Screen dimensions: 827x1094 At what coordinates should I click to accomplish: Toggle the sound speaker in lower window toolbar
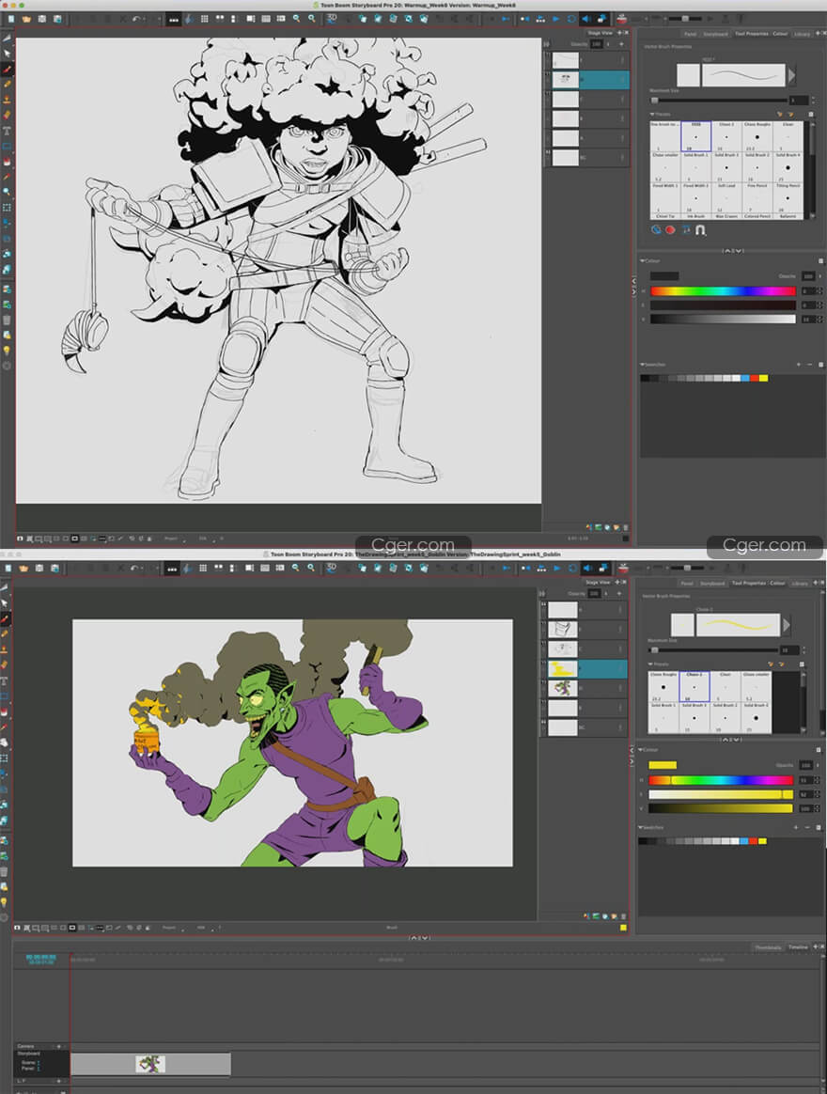coord(585,569)
